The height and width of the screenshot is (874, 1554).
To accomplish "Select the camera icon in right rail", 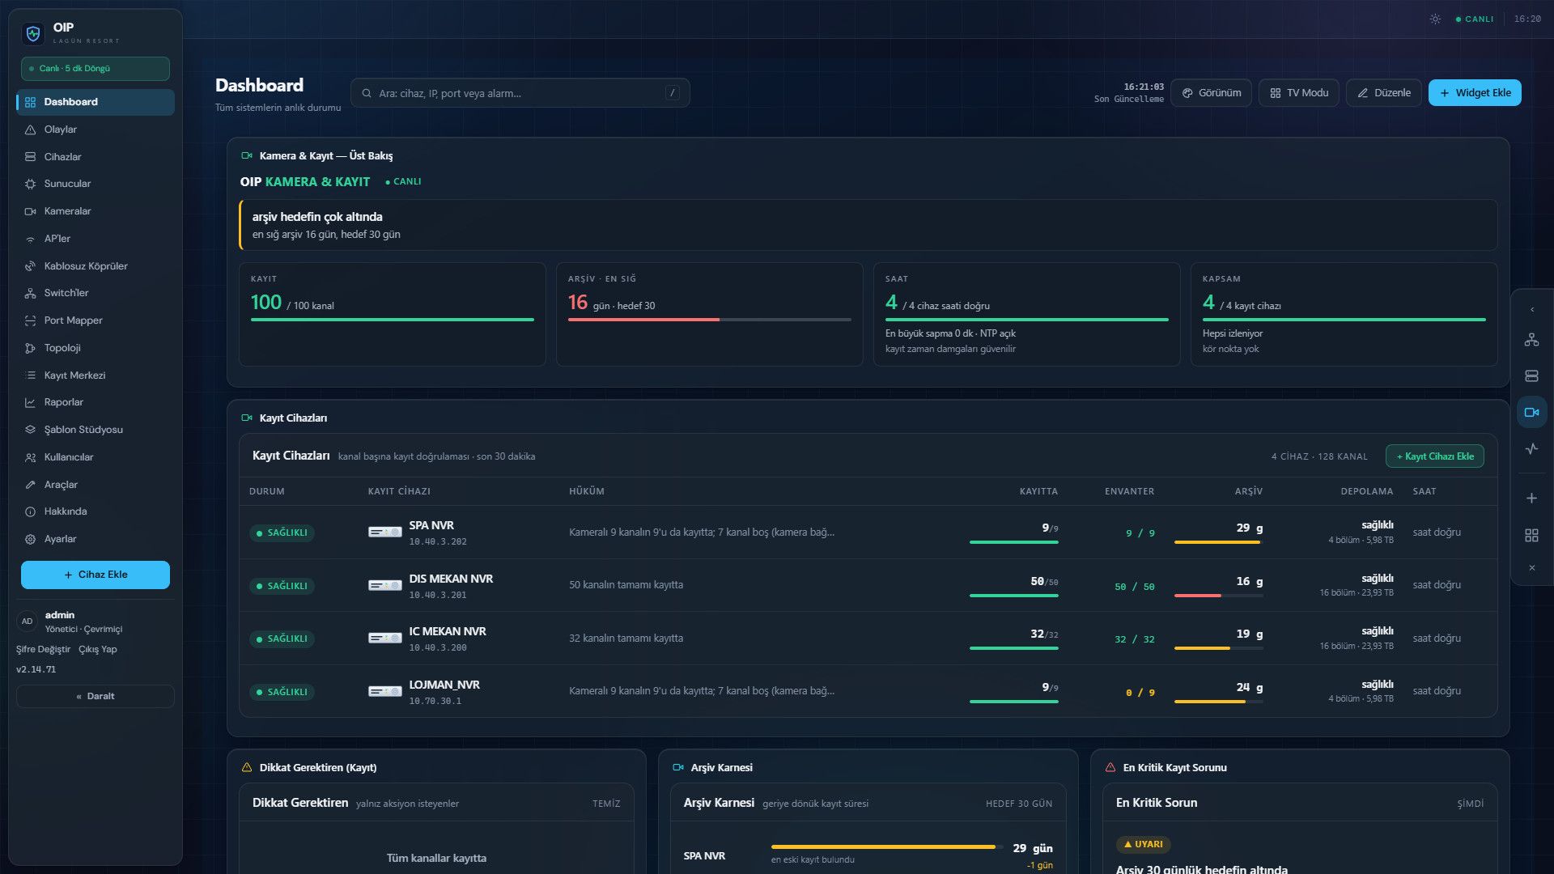I will 1531,412.
